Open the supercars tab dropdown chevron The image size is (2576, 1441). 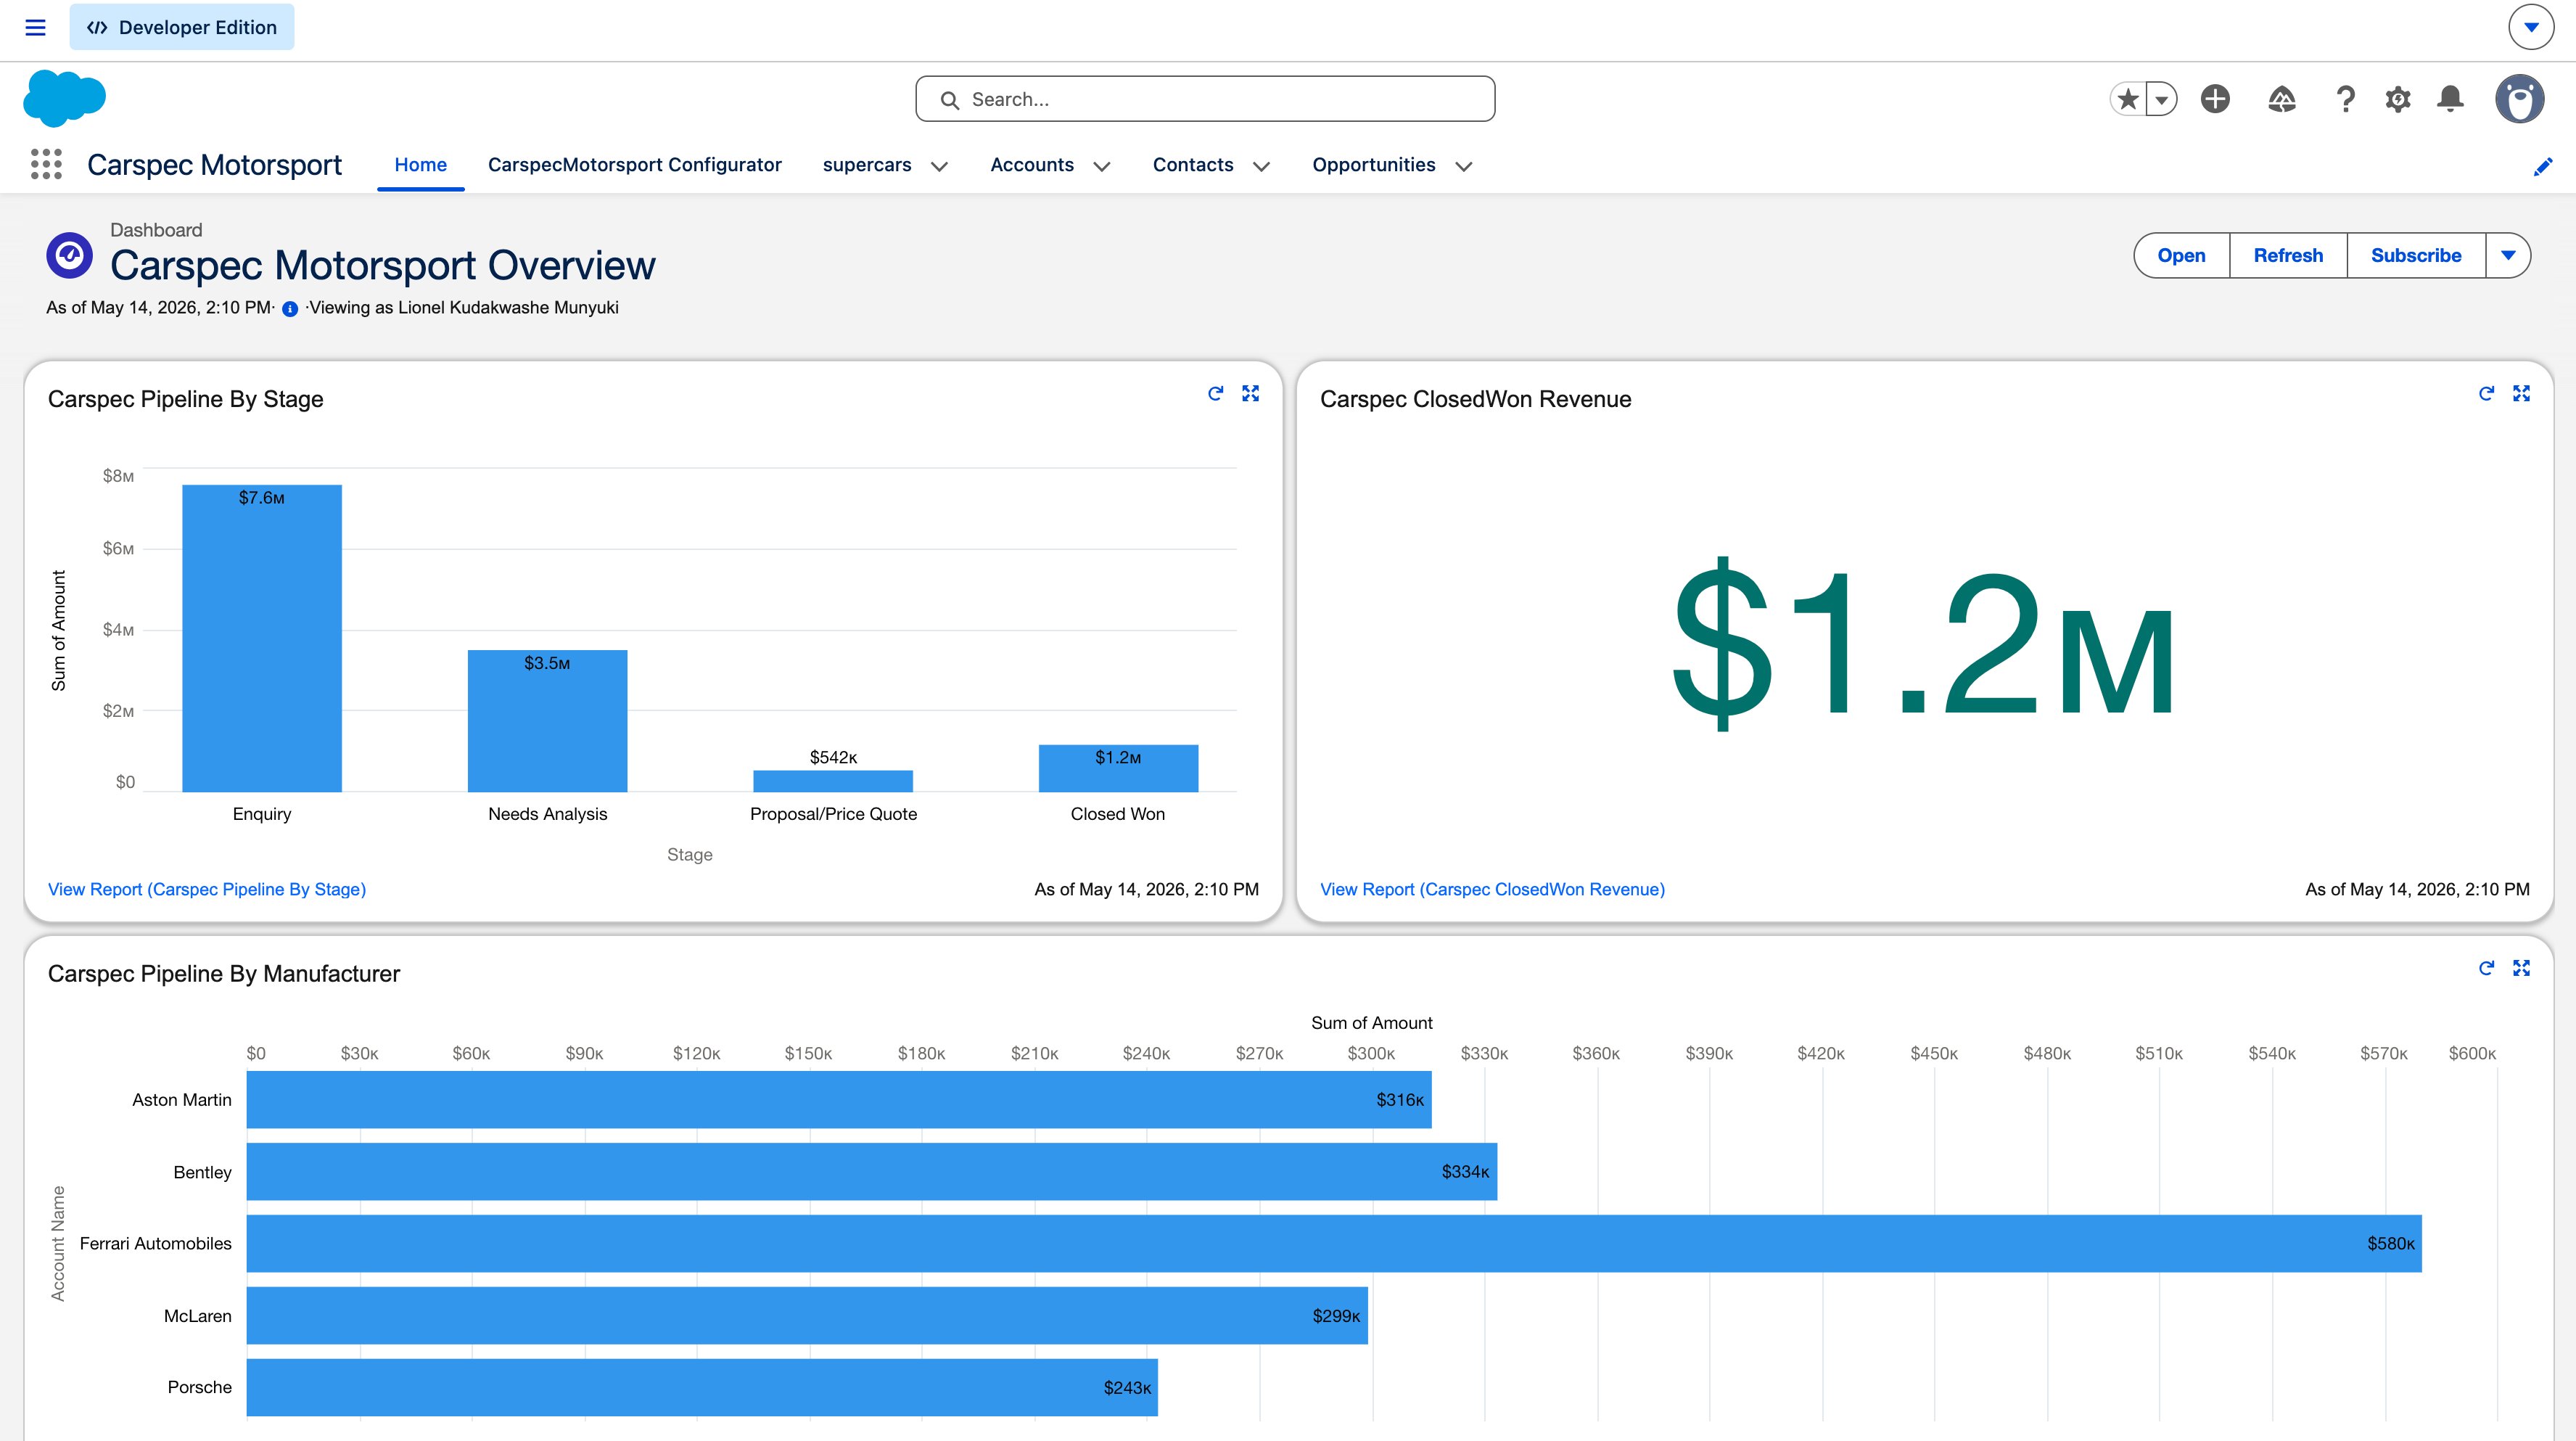coord(939,166)
